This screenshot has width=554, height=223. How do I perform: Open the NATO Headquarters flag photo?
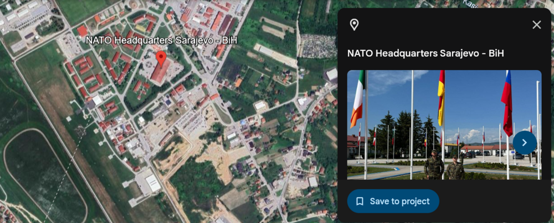[444, 125]
